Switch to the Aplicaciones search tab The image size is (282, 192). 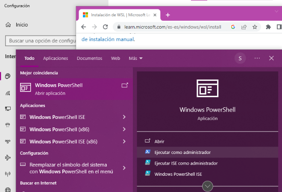coord(56,58)
